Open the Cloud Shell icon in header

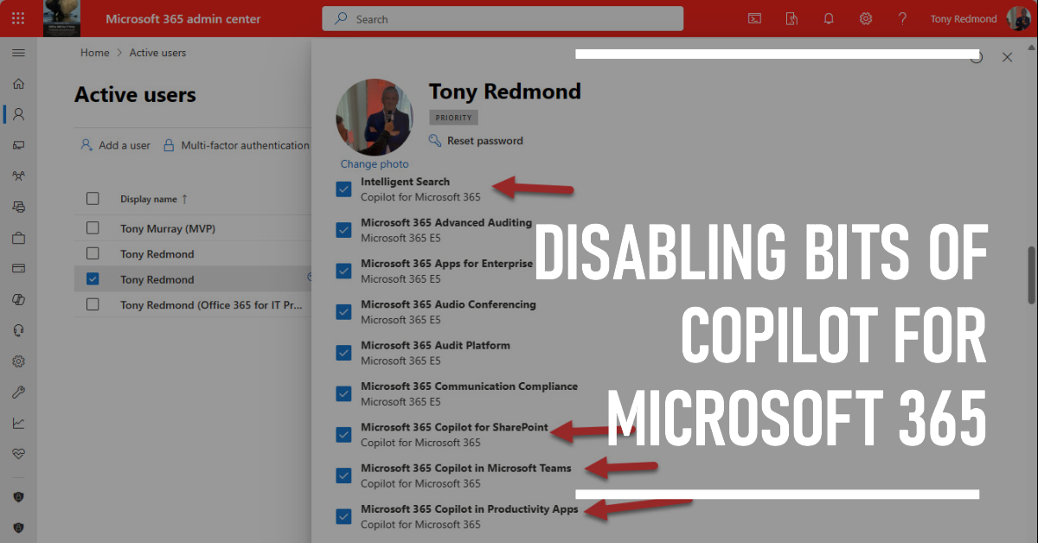(x=754, y=18)
